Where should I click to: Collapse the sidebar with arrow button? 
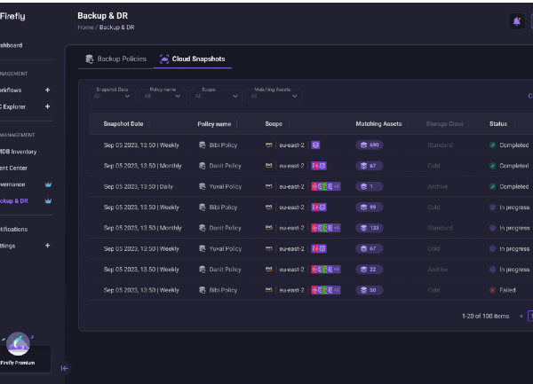tap(64, 368)
